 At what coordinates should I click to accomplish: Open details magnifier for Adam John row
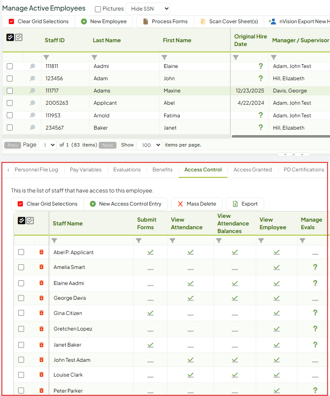32,78
